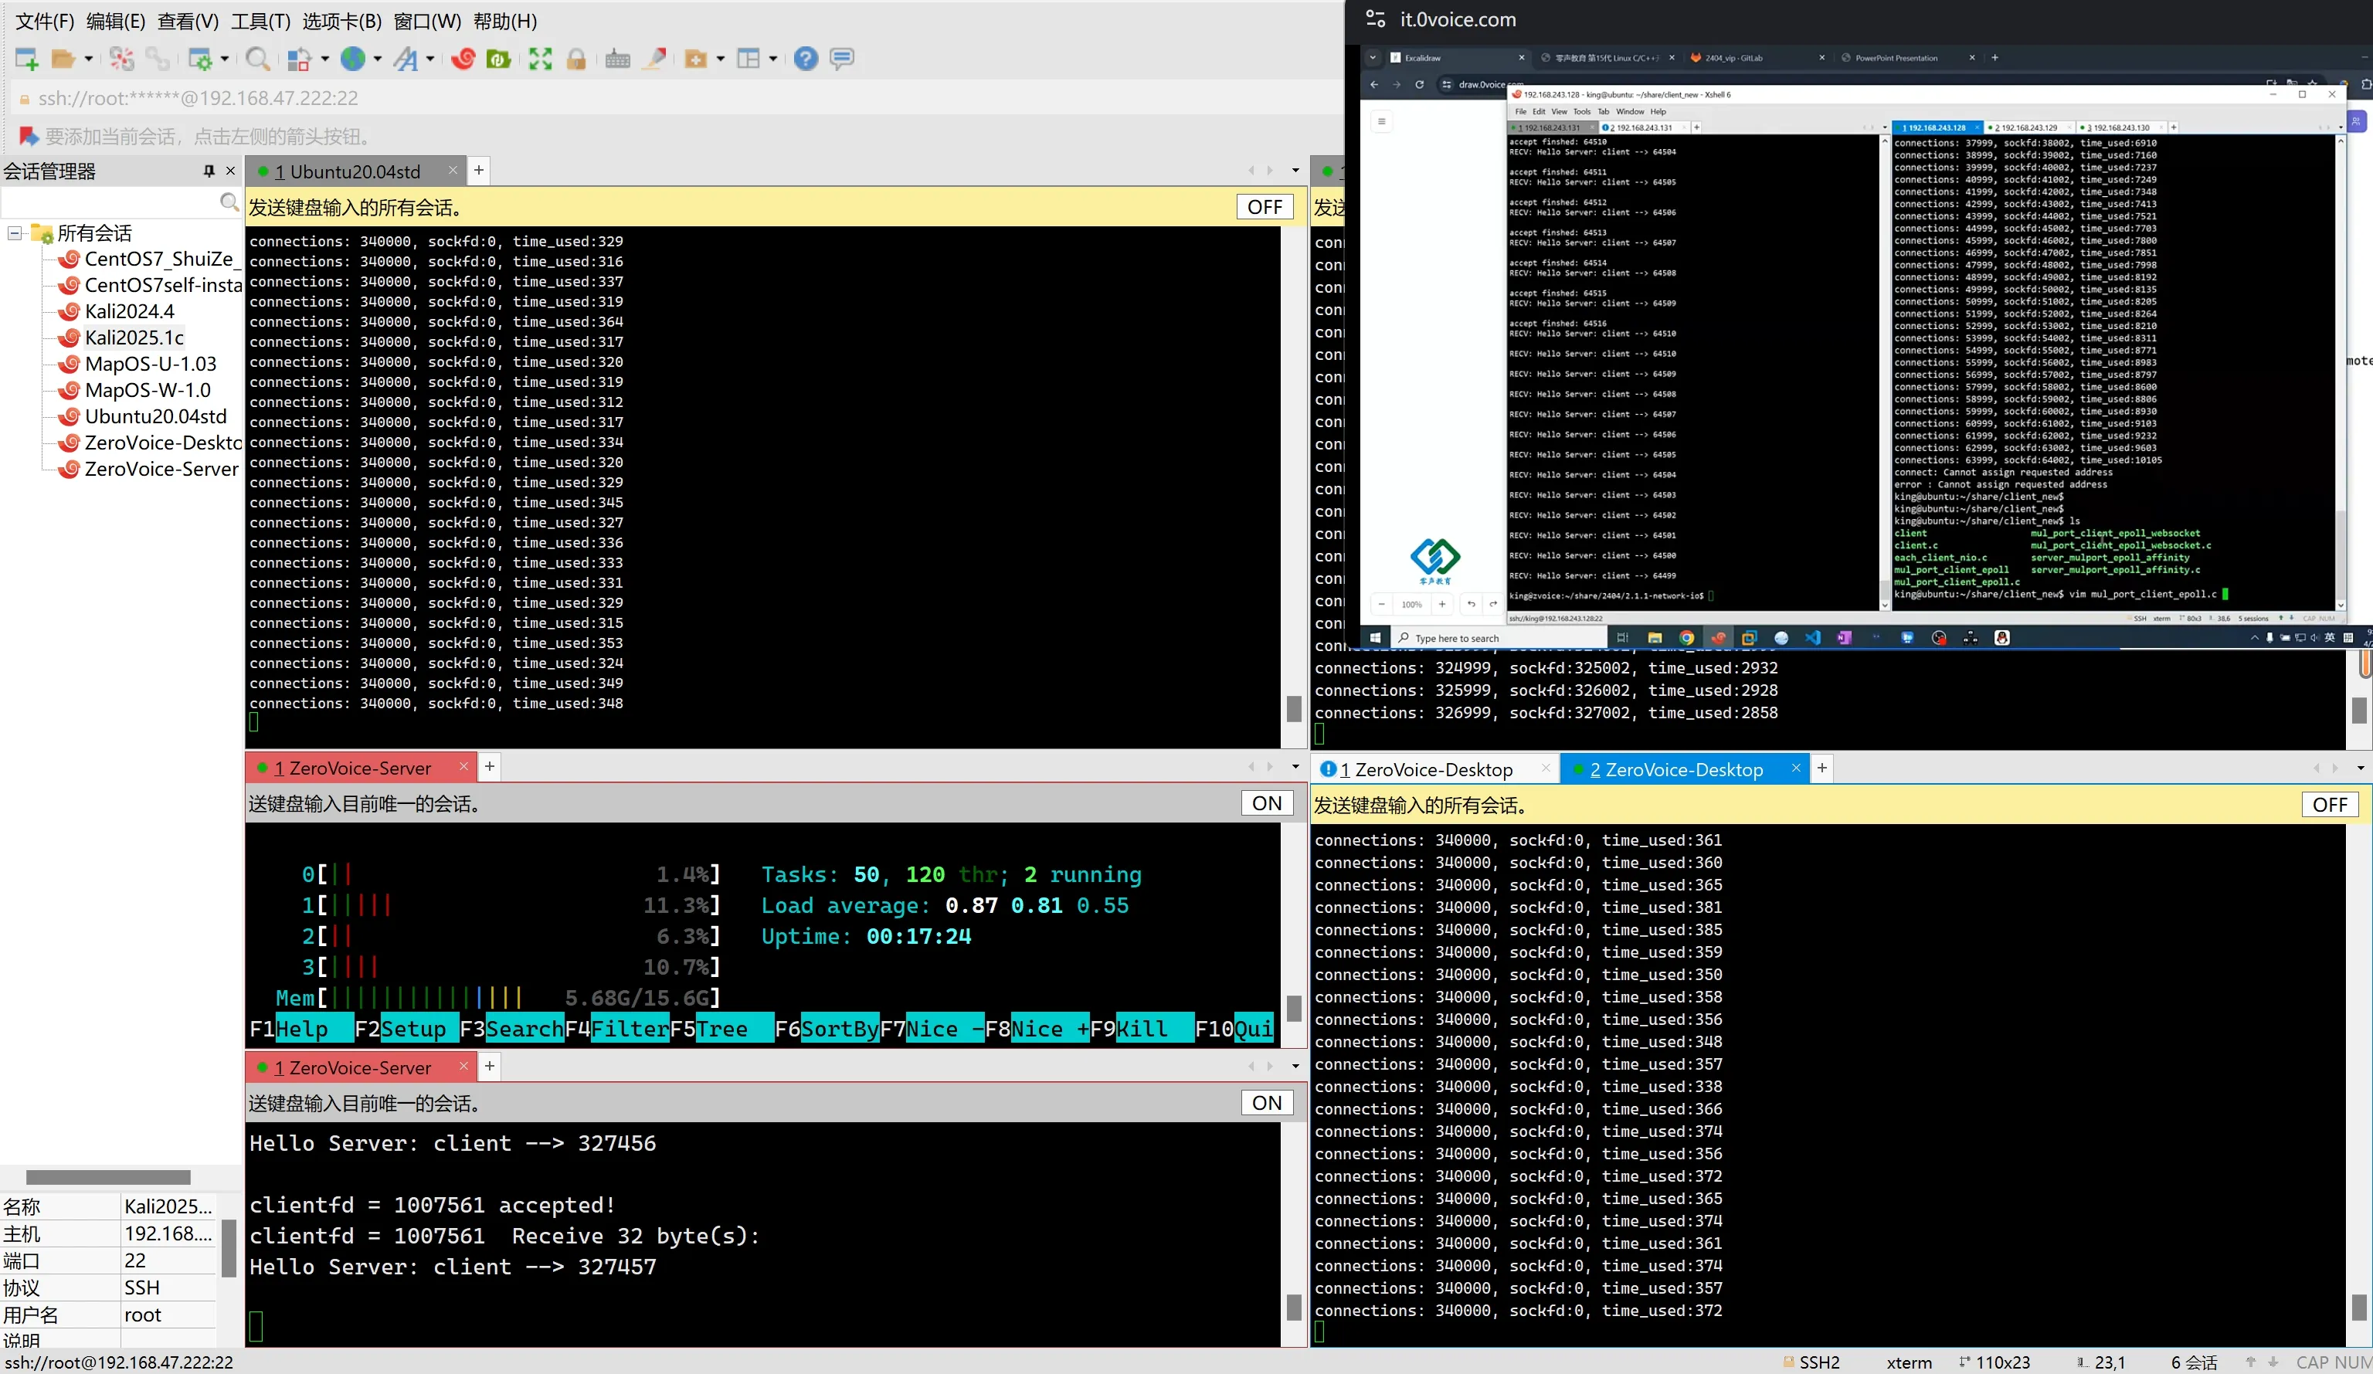Open the 工具(T) menu
Image resolution: width=2373 pixels, height=1374 pixels.
pyautogui.click(x=261, y=21)
